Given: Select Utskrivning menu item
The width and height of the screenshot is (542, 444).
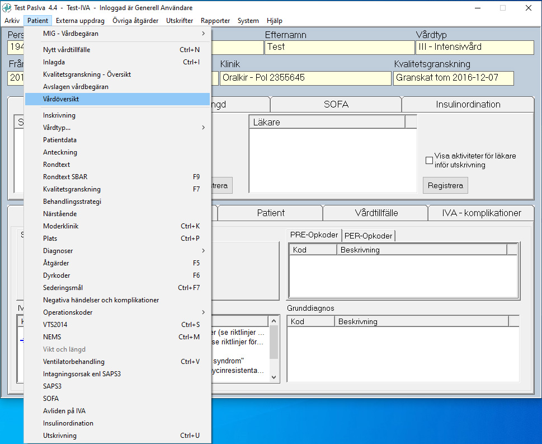Looking at the screenshot, I should point(117,436).
